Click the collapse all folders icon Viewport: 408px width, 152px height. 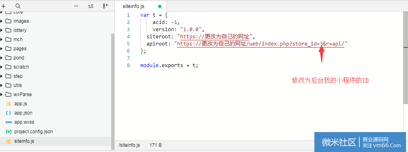[90, 6]
